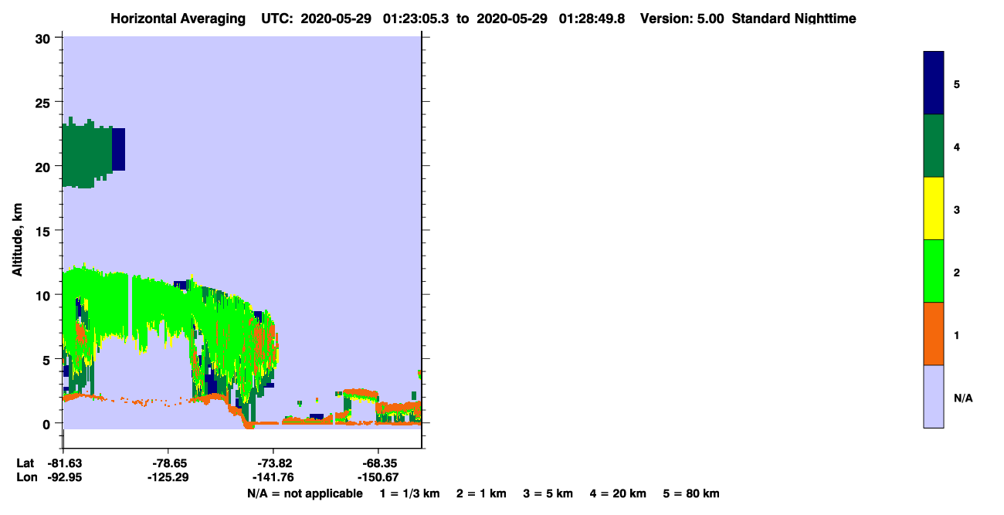The image size is (1004, 515).
Task: Click the 15 km altitude tick label
Action: [44, 231]
